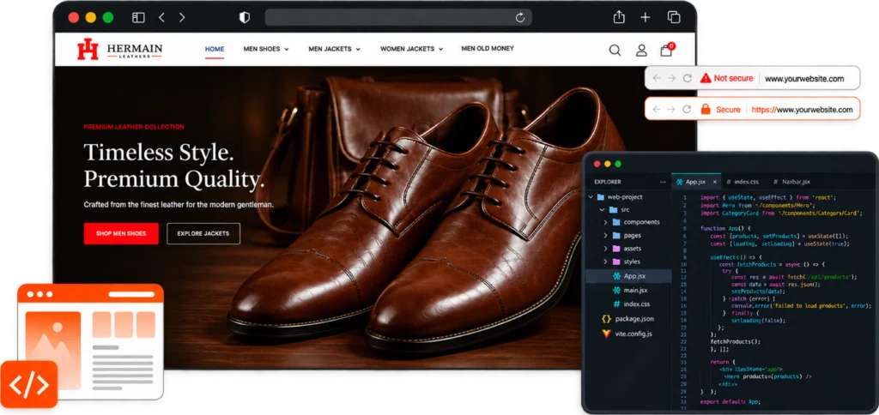This screenshot has width=879, height=415.
Task: Open Men Old Money nav item
Action: (x=488, y=49)
